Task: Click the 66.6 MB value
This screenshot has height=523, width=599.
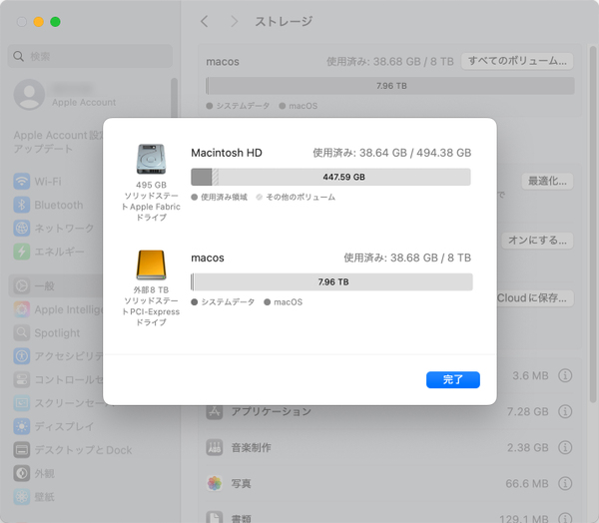Action: tap(527, 484)
